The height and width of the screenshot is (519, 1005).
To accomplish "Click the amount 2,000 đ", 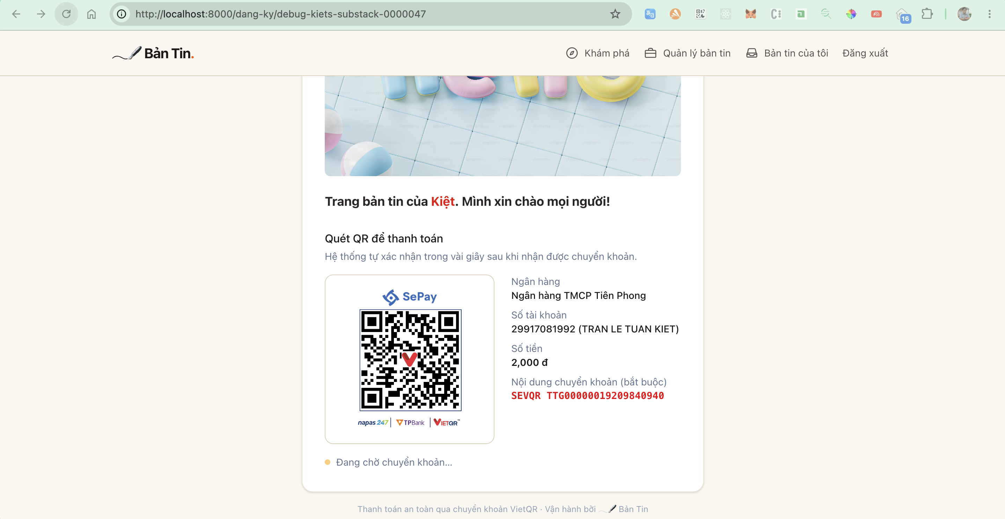I will point(529,363).
